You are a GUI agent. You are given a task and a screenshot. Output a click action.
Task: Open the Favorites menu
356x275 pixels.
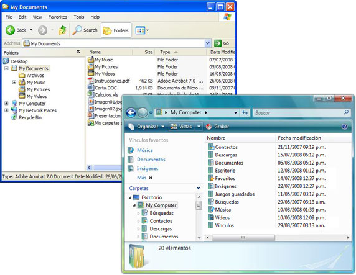tap(58, 17)
